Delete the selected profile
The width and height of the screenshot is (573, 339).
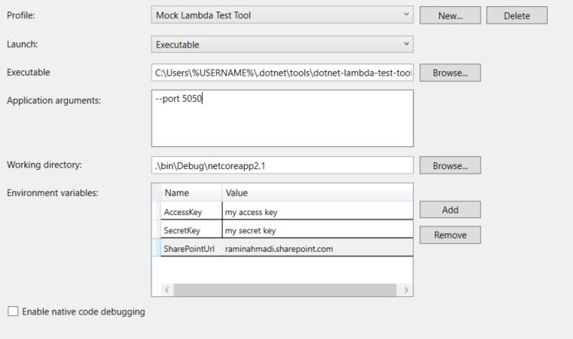pos(516,15)
